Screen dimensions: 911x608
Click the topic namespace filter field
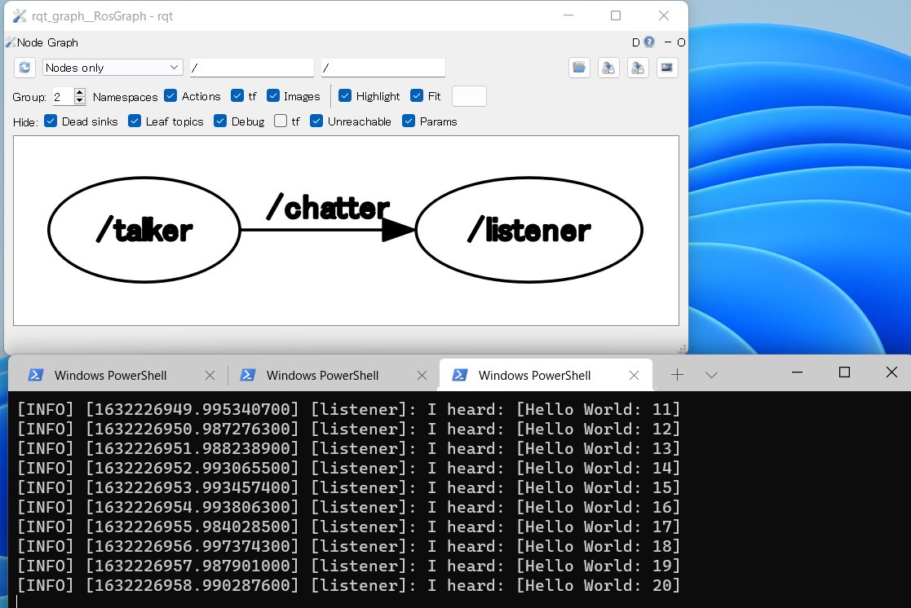point(383,68)
